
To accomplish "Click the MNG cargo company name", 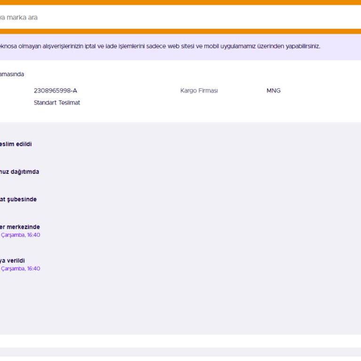I will [273, 91].
